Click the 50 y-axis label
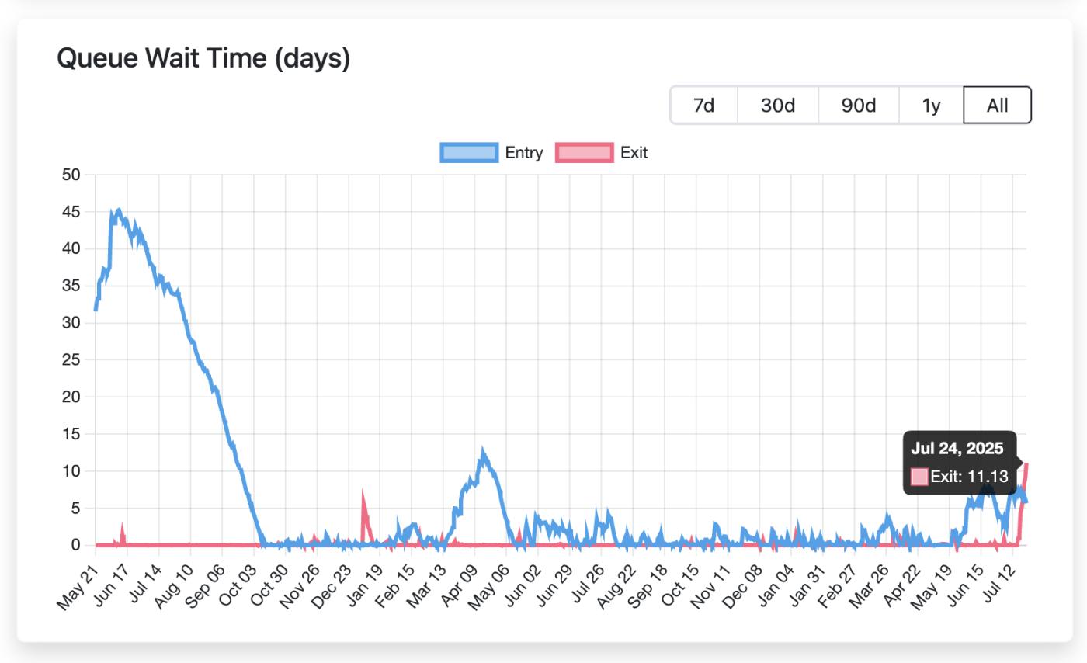This screenshot has width=1087, height=663. [71, 175]
